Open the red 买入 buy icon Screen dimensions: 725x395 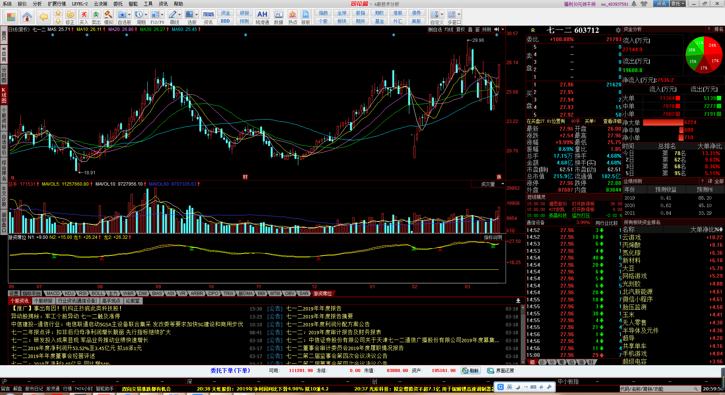pos(84,17)
